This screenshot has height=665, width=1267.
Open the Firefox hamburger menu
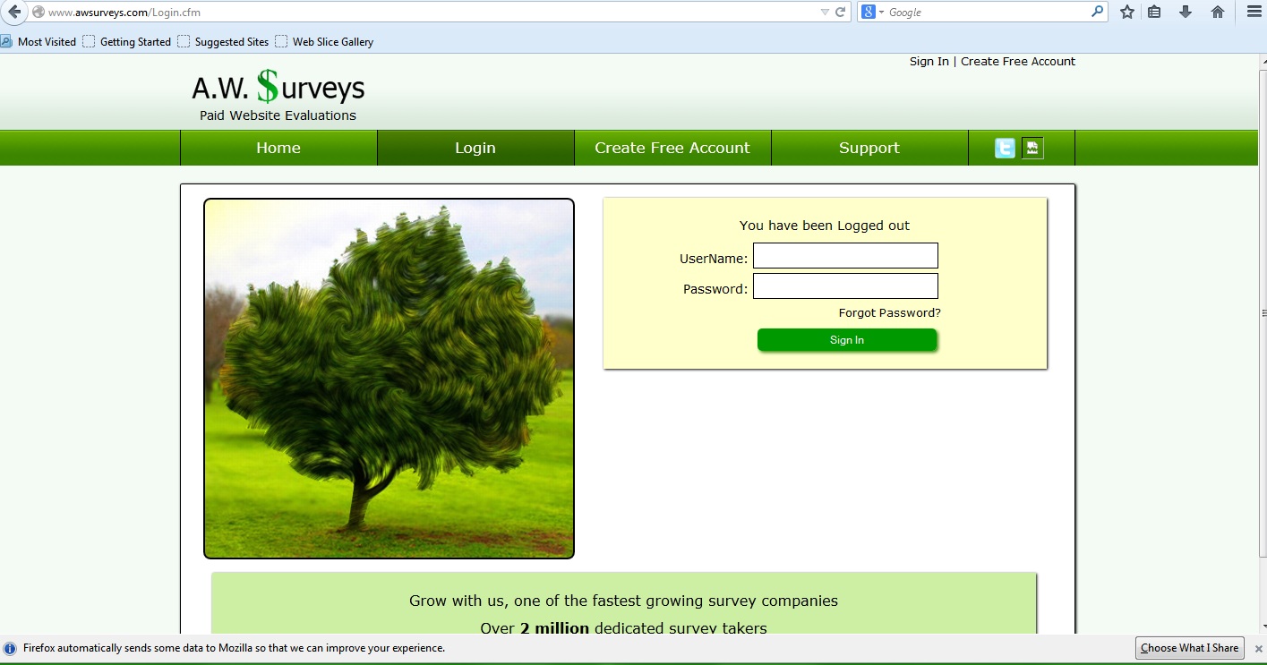pos(1254,12)
